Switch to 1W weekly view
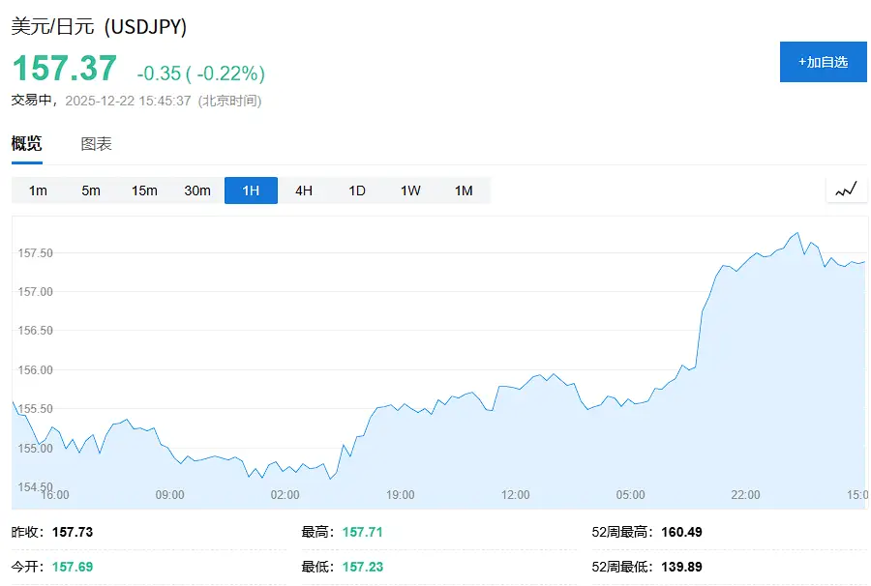 click(410, 190)
